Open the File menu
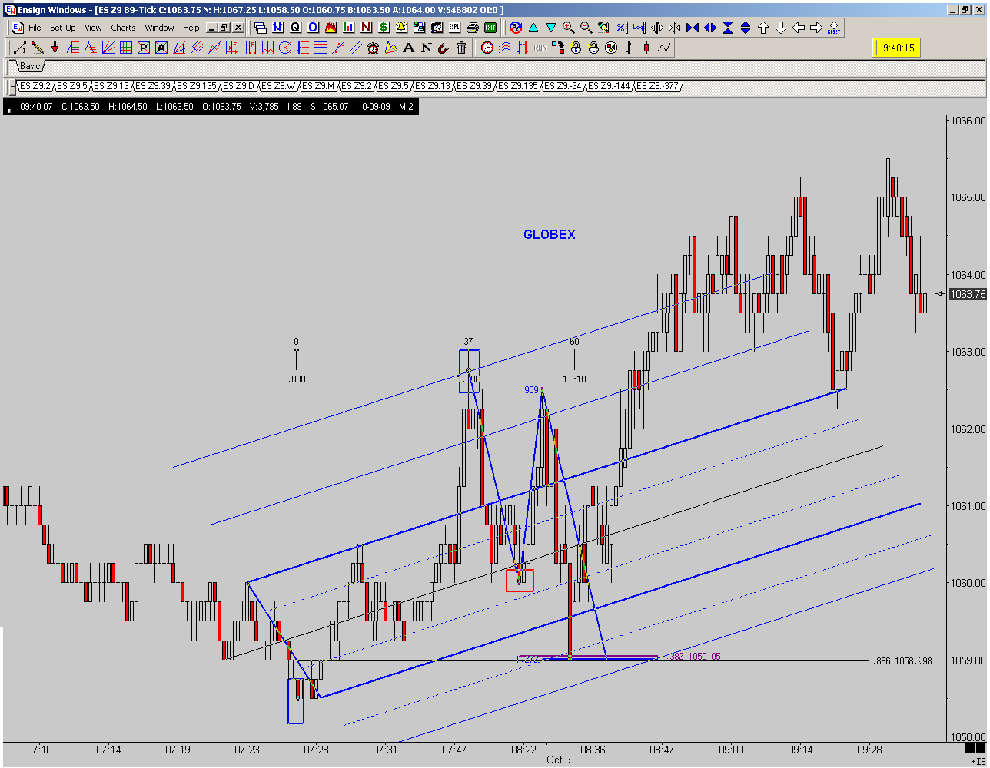 [35, 28]
